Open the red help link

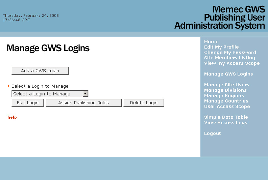click(x=12, y=117)
